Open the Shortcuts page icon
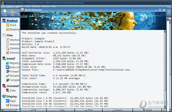Viewport: 172px width, 112px height. pyautogui.click(x=7, y=40)
